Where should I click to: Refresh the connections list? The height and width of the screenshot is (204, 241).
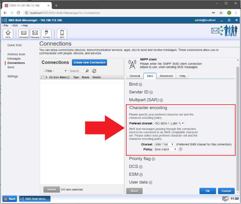click(94, 71)
